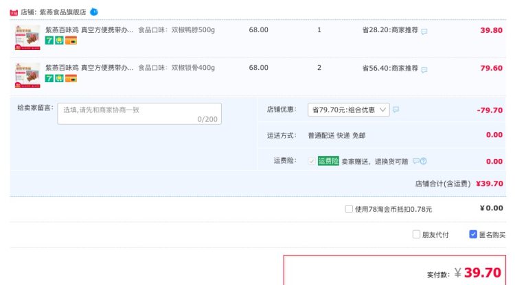Select the 实付款 ¥39.70 final amount
The image size is (515, 285).
click(478, 273)
